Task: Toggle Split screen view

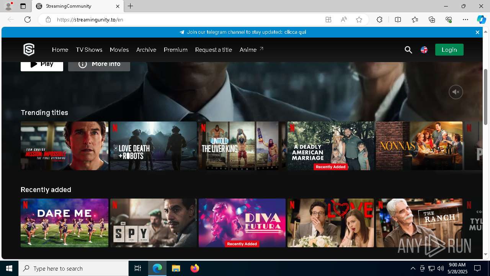Action: pos(398,20)
